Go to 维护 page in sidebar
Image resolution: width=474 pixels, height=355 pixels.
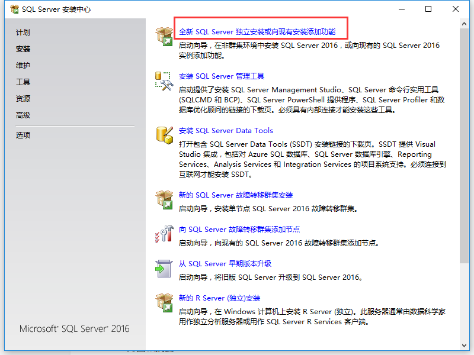point(23,65)
